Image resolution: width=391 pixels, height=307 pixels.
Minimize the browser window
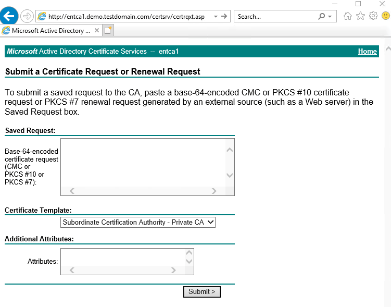click(x=335, y=4)
